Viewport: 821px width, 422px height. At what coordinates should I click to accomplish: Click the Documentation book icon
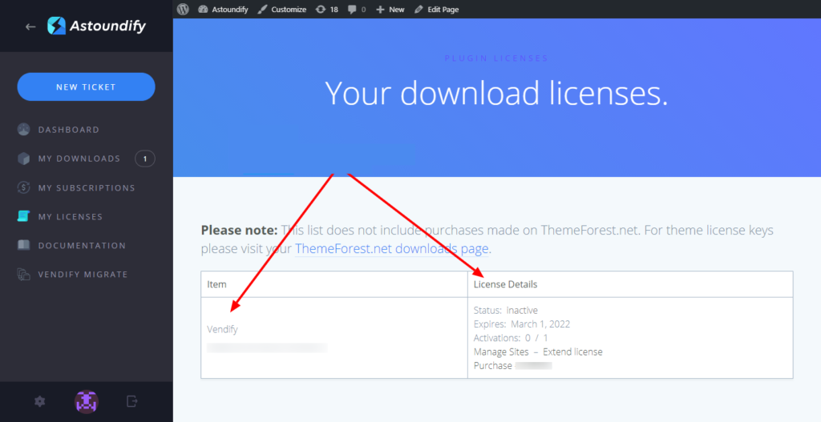coord(23,245)
